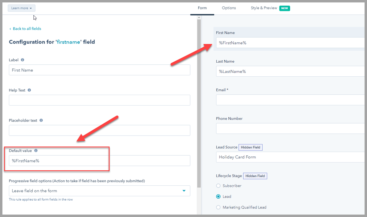Open the Learn more dropdown
This screenshot has width=367, height=217.
(x=21, y=8)
